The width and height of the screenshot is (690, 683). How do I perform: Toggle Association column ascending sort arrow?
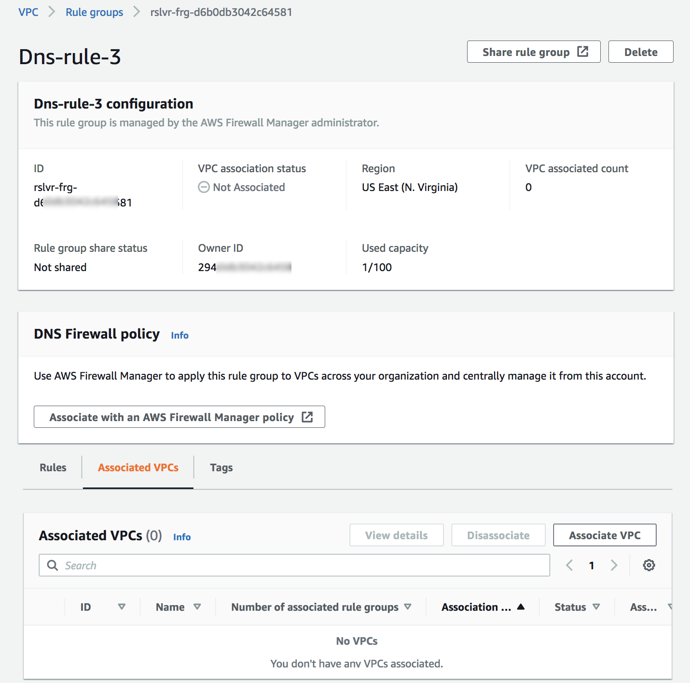coord(521,607)
